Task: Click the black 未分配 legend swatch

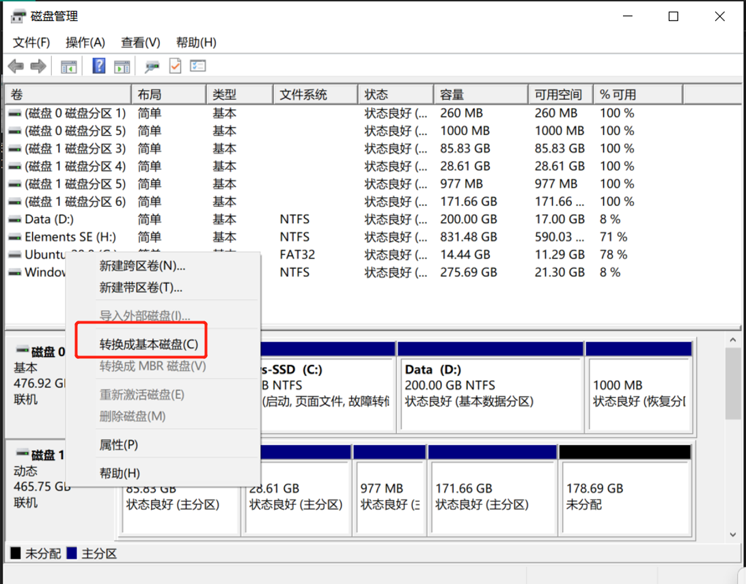Action: (16, 553)
